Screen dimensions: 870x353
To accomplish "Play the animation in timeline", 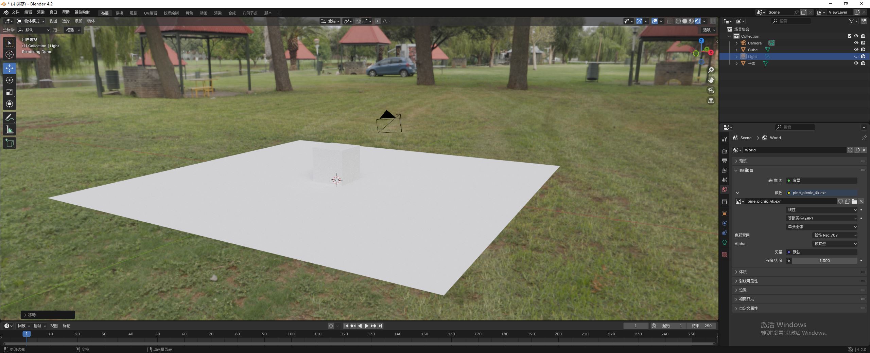I will point(367,326).
